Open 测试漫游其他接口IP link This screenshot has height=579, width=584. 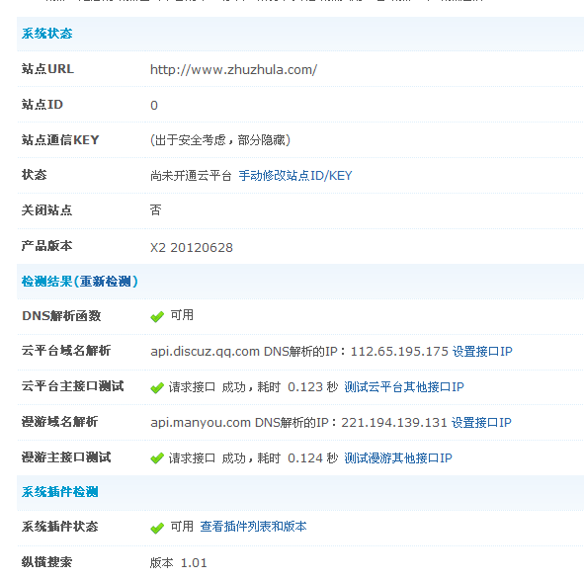[398, 457]
